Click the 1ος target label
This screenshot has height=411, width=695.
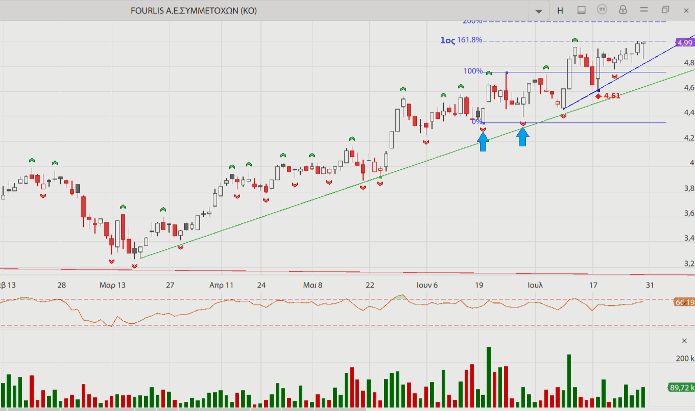[447, 40]
